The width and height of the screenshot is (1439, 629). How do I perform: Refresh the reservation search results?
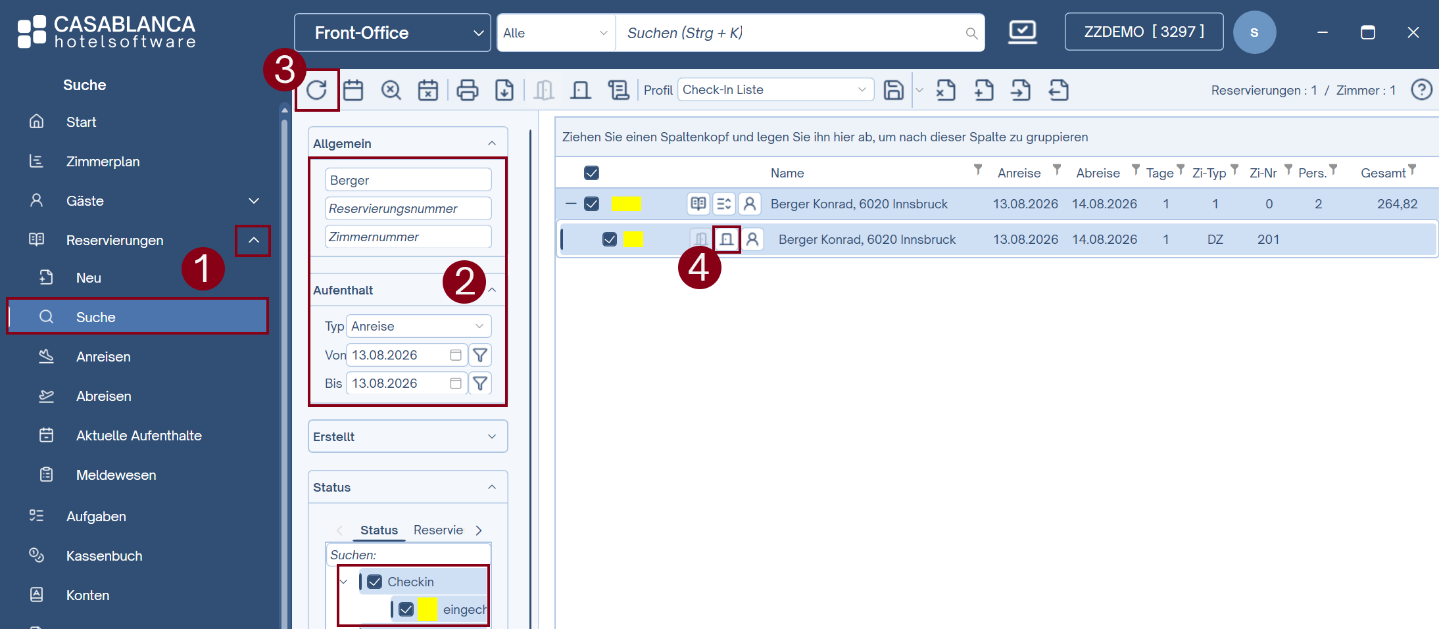(x=317, y=90)
